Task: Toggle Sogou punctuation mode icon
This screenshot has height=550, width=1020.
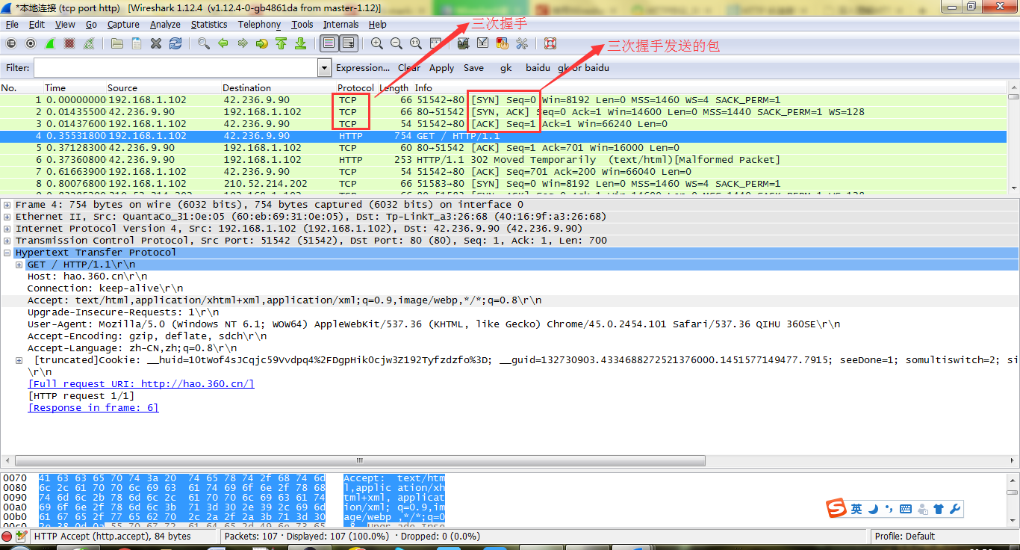Action: 889,509
